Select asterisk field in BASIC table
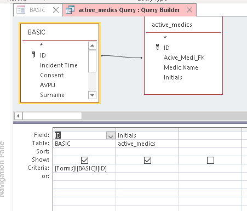This screenshot has height=211, width=247. pos(42,45)
